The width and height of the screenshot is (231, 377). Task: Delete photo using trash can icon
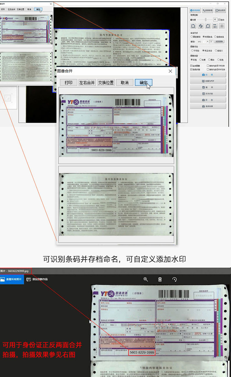coord(160,279)
